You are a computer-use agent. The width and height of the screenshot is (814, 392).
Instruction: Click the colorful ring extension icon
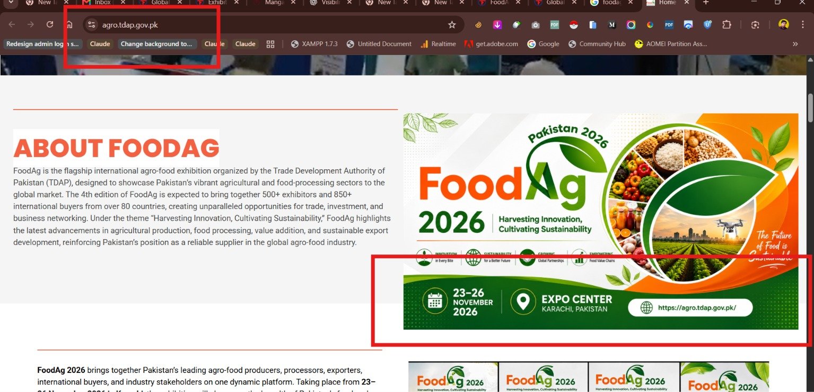point(631,25)
